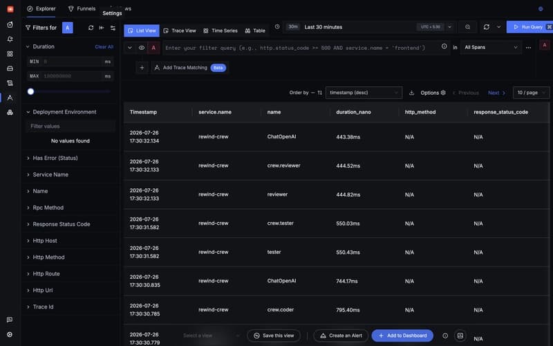Switch to the Explorer tab
553x346 pixels.
point(41,8)
